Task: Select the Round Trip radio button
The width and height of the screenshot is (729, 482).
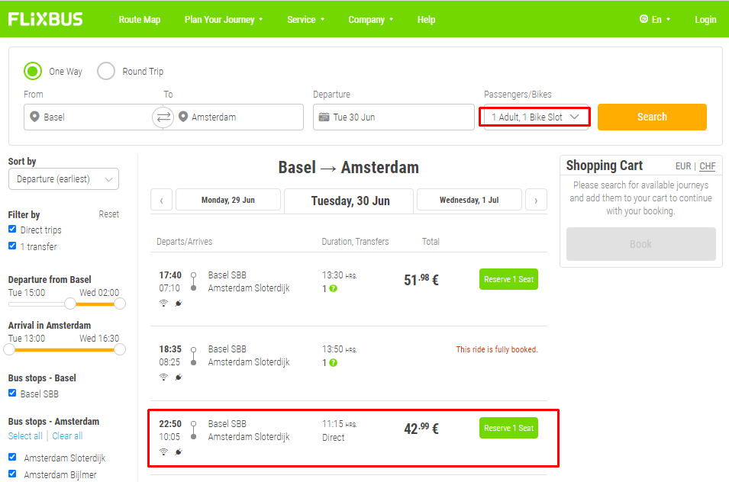Action: click(106, 72)
